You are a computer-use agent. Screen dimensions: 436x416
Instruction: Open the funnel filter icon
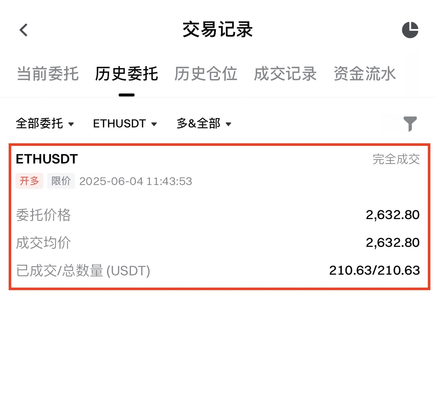(x=410, y=124)
